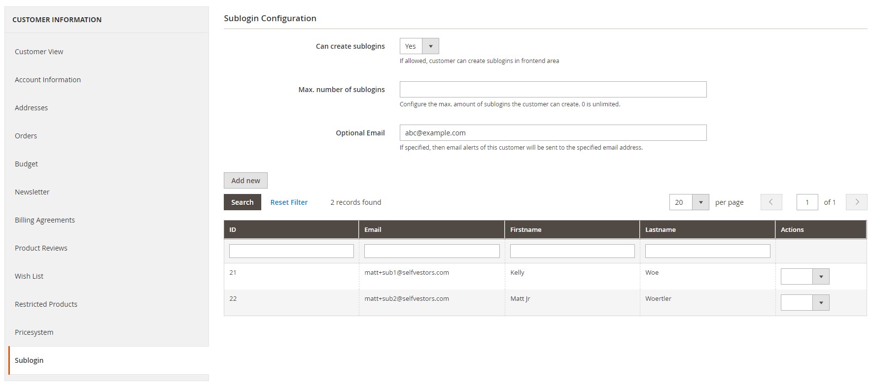
Task: Click the Search button
Action: coord(243,202)
